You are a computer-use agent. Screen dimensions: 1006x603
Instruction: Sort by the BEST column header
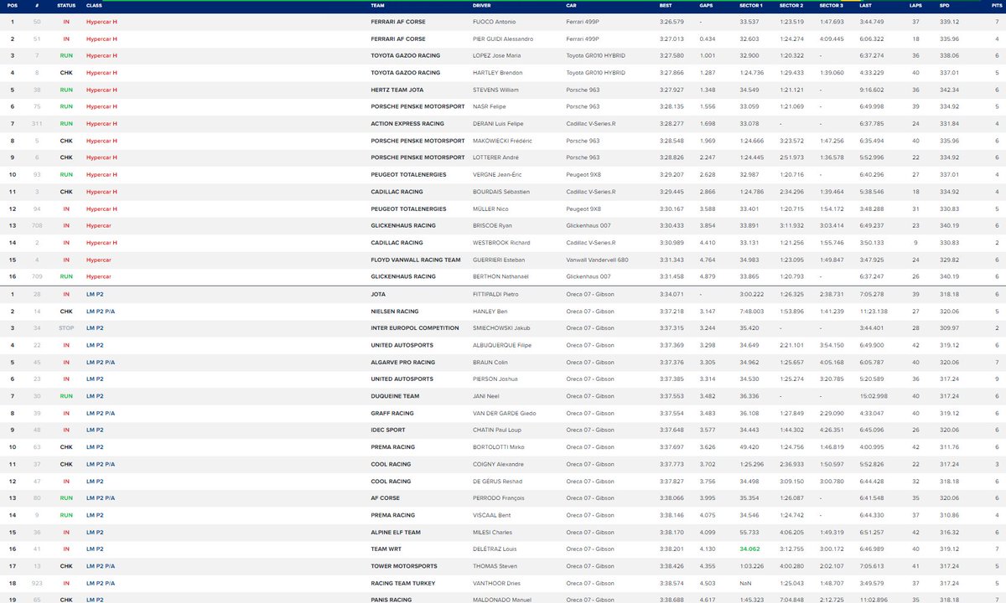point(665,5)
